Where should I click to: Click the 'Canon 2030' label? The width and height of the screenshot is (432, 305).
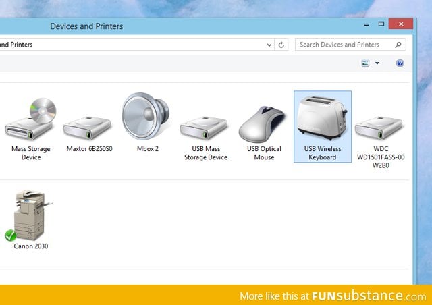[31, 246]
